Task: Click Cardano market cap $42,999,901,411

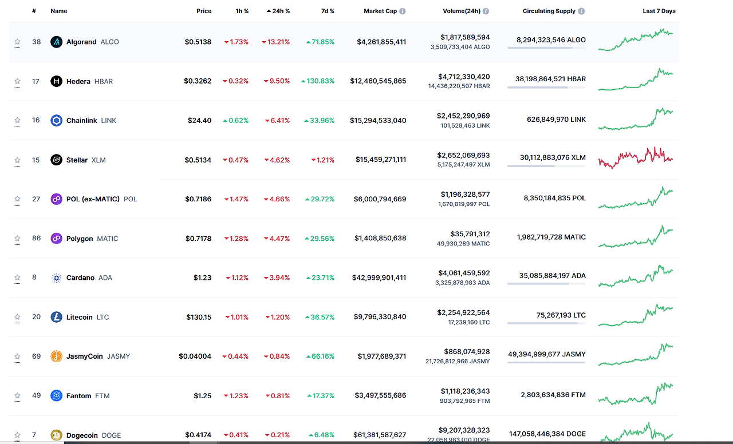Action: pyautogui.click(x=380, y=277)
